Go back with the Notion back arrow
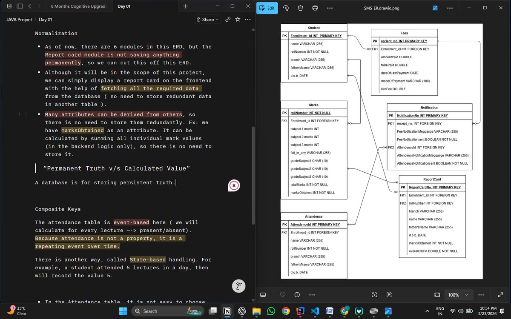The height and width of the screenshot is (319, 511). 29,6
